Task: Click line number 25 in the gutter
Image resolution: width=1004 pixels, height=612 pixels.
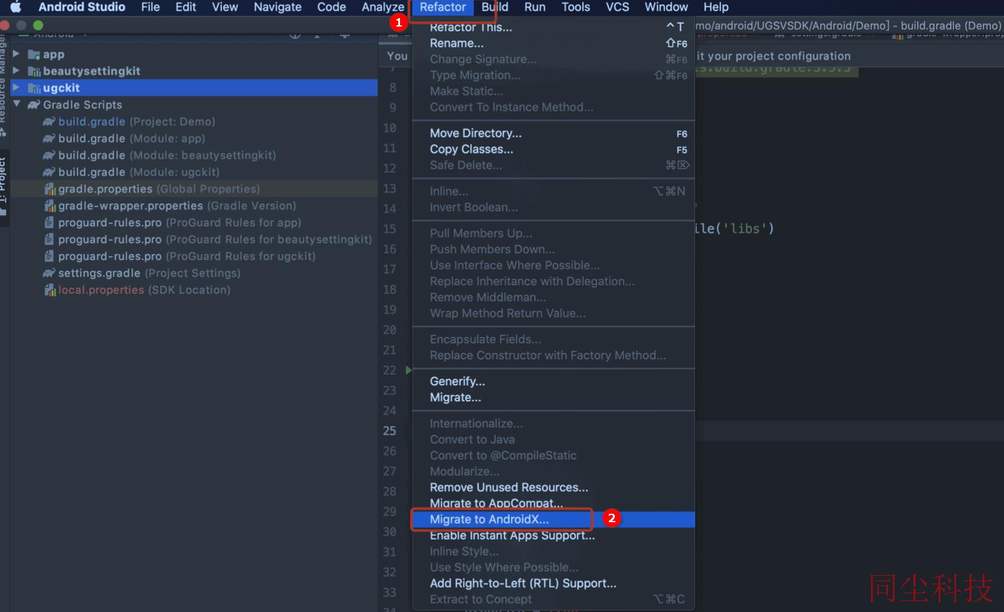Action: coord(389,431)
